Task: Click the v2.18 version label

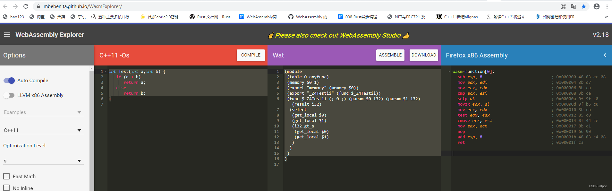Action: coord(600,35)
